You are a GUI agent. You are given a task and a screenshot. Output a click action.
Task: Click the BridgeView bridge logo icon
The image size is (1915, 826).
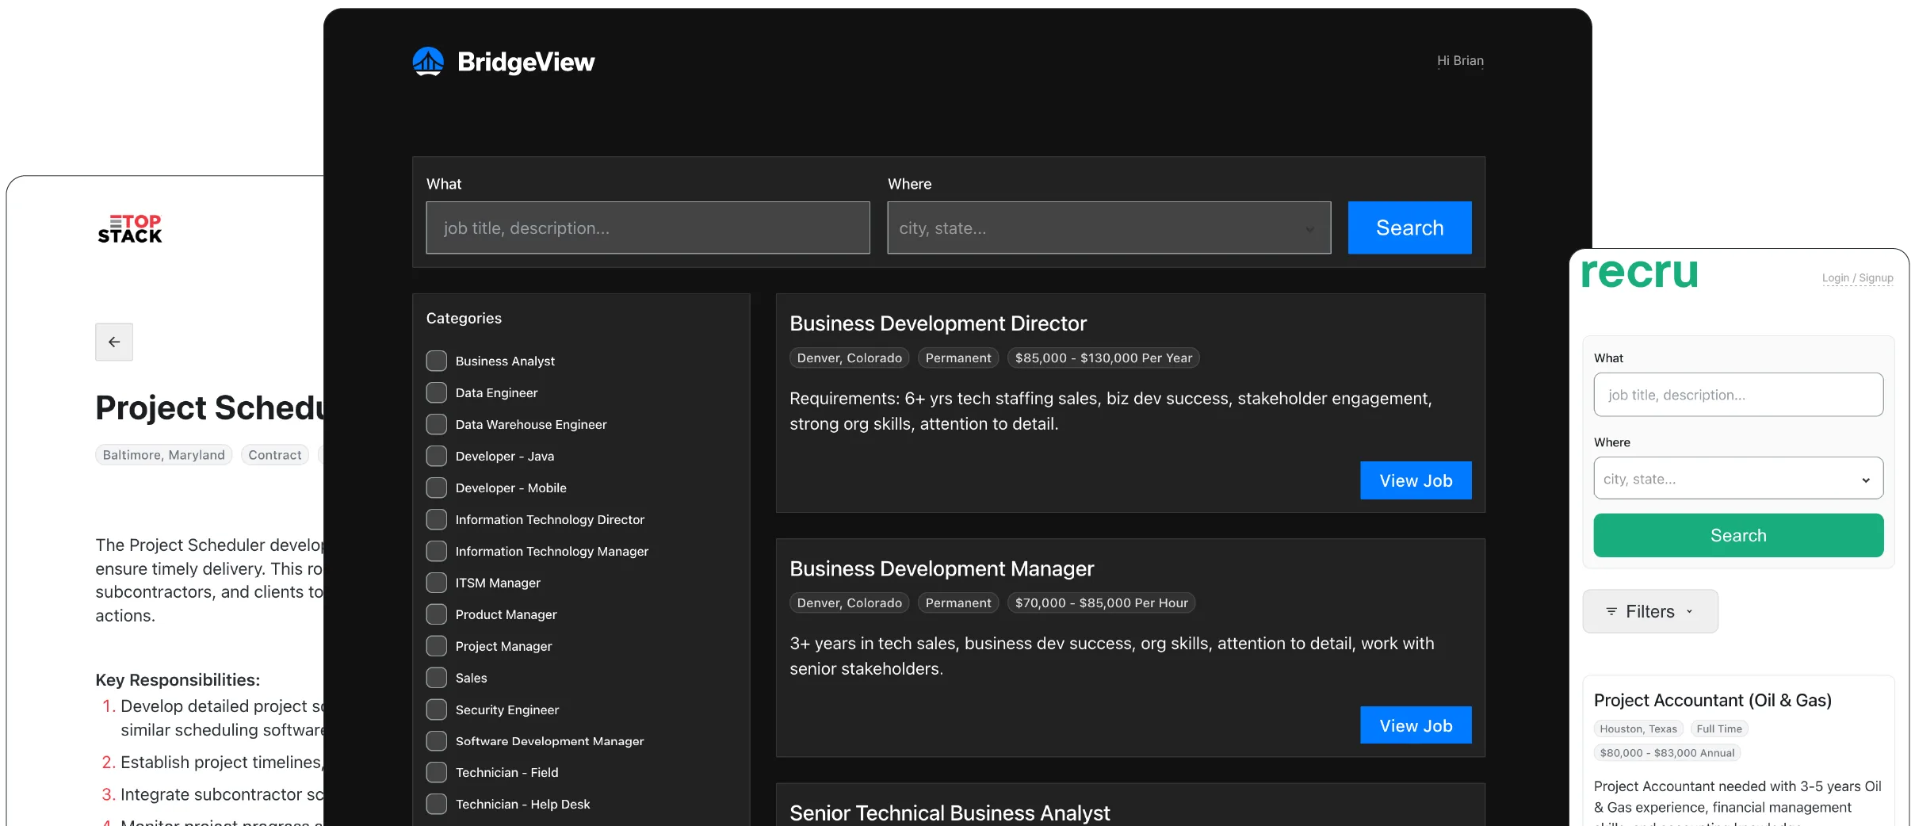[x=428, y=62]
